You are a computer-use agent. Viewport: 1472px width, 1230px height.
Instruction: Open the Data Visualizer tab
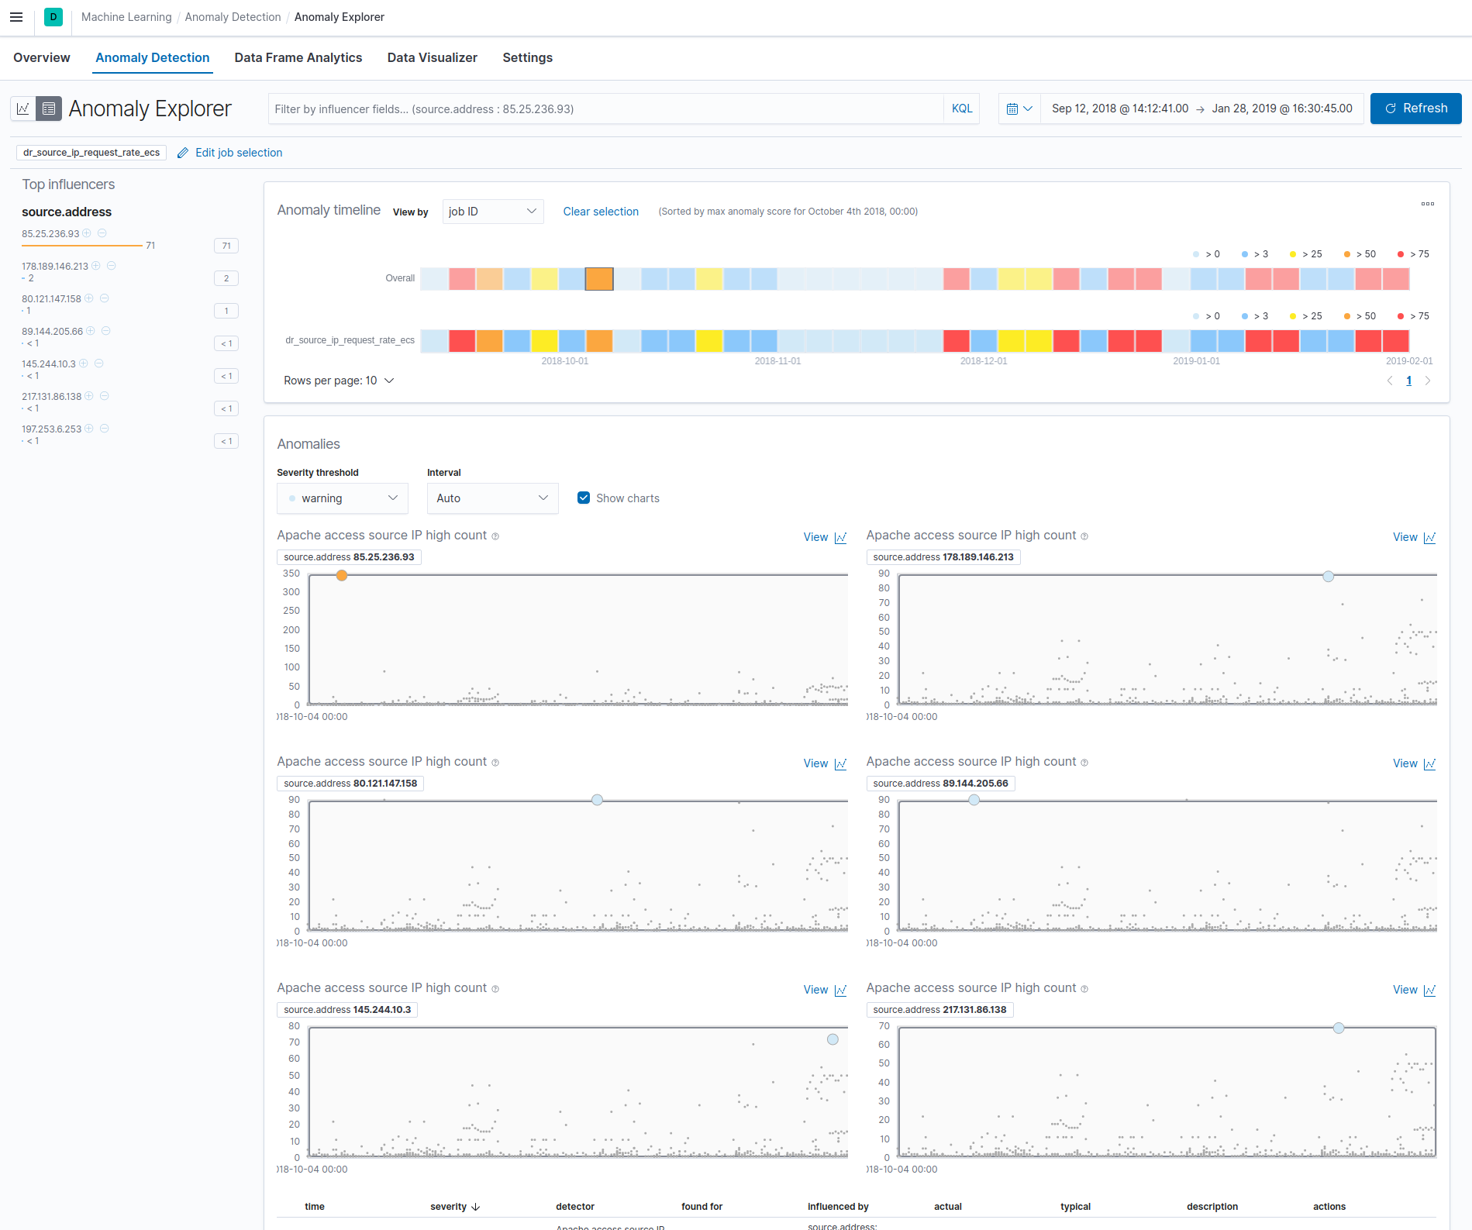coord(433,57)
